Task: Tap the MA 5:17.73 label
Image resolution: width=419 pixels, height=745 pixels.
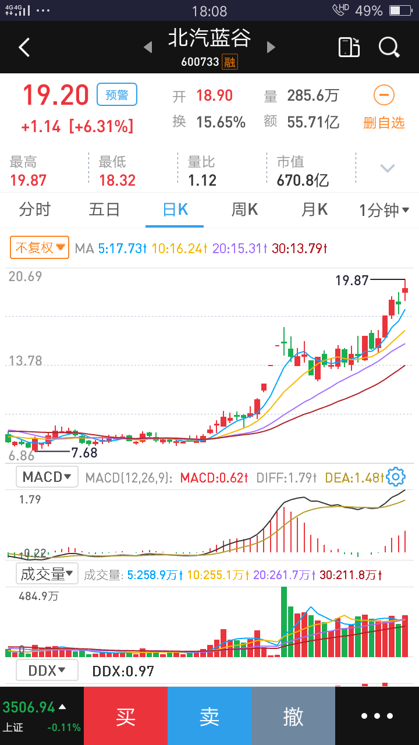Action: coord(122,249)
